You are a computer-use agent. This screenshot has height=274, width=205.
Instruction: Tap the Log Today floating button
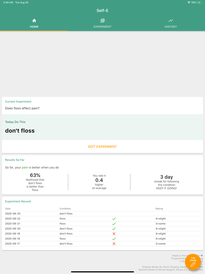193,262
